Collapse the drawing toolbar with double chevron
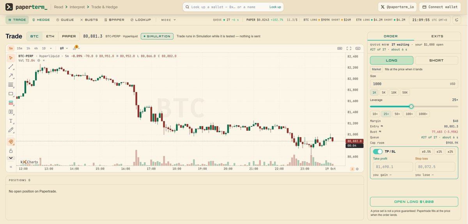This screenshot has width=468, height=224. click(x=11, y=166)
